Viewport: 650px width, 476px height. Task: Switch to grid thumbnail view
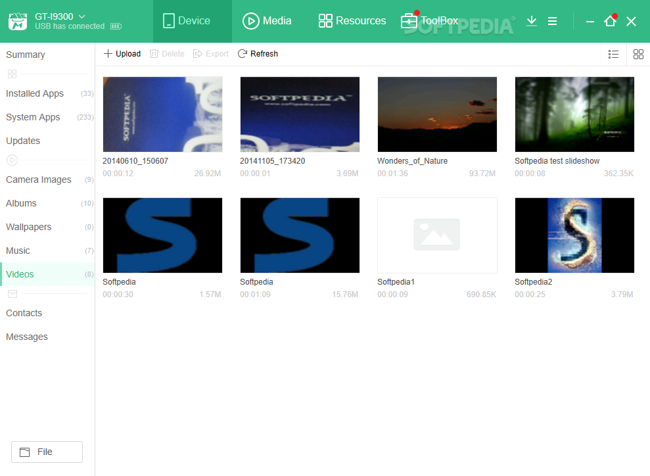point(638,55)
